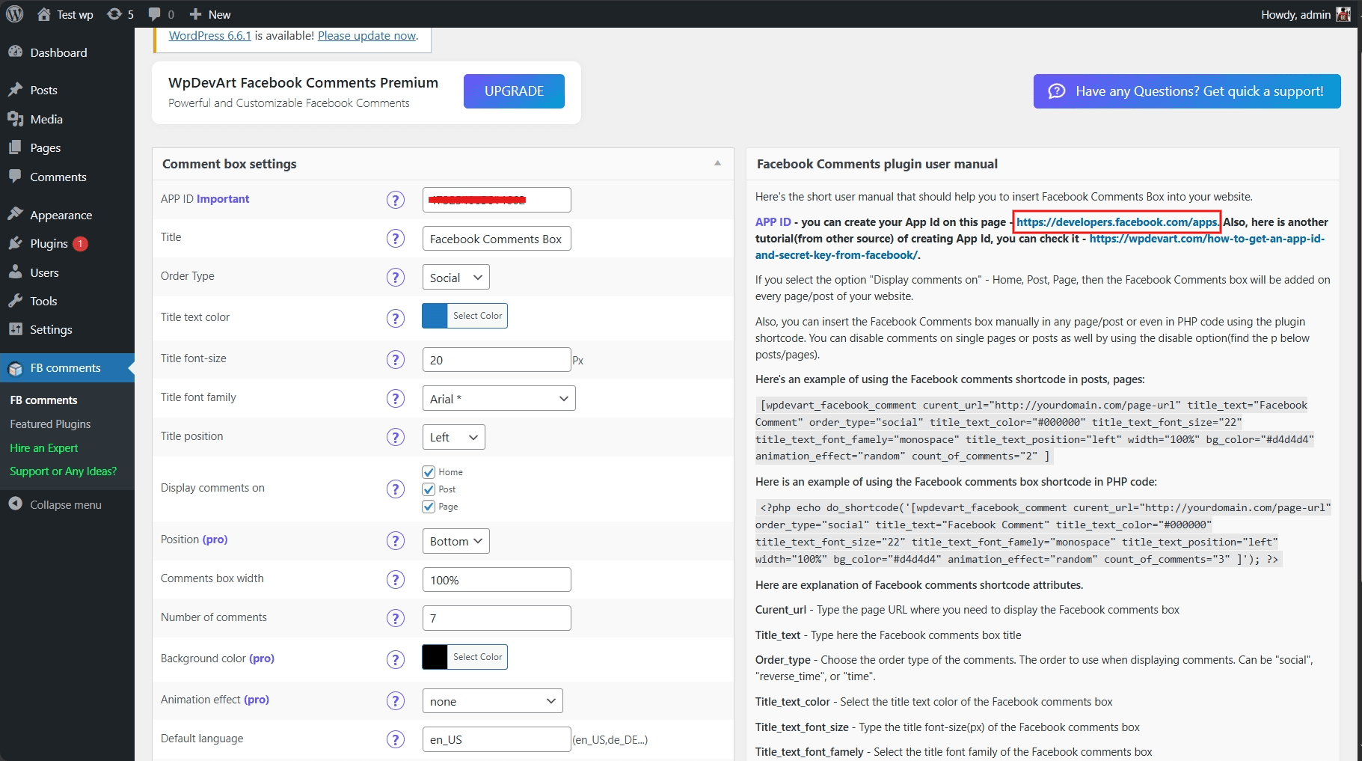Click the UPGRADE button
Screen dimensions: 1362x761
(x=513, y=91)
